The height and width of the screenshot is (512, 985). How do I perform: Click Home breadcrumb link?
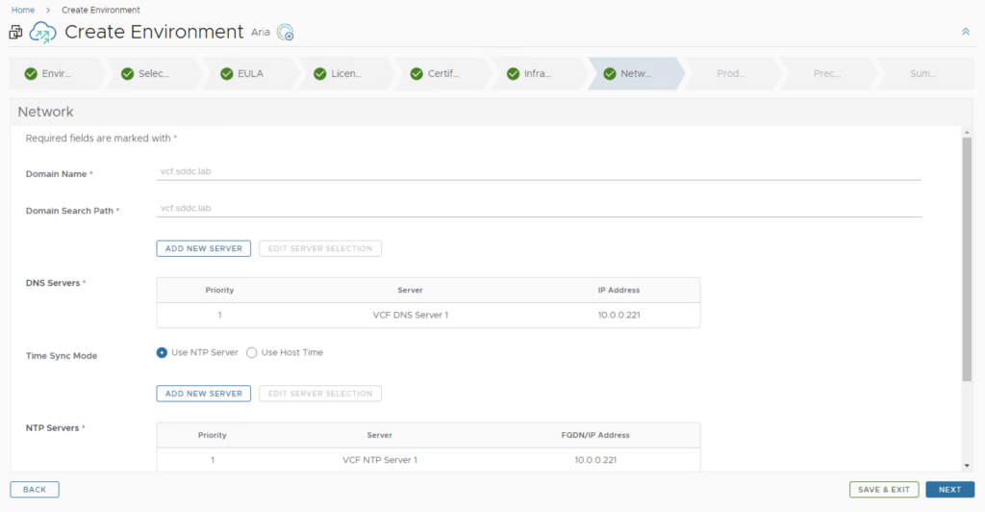[23, 10]
